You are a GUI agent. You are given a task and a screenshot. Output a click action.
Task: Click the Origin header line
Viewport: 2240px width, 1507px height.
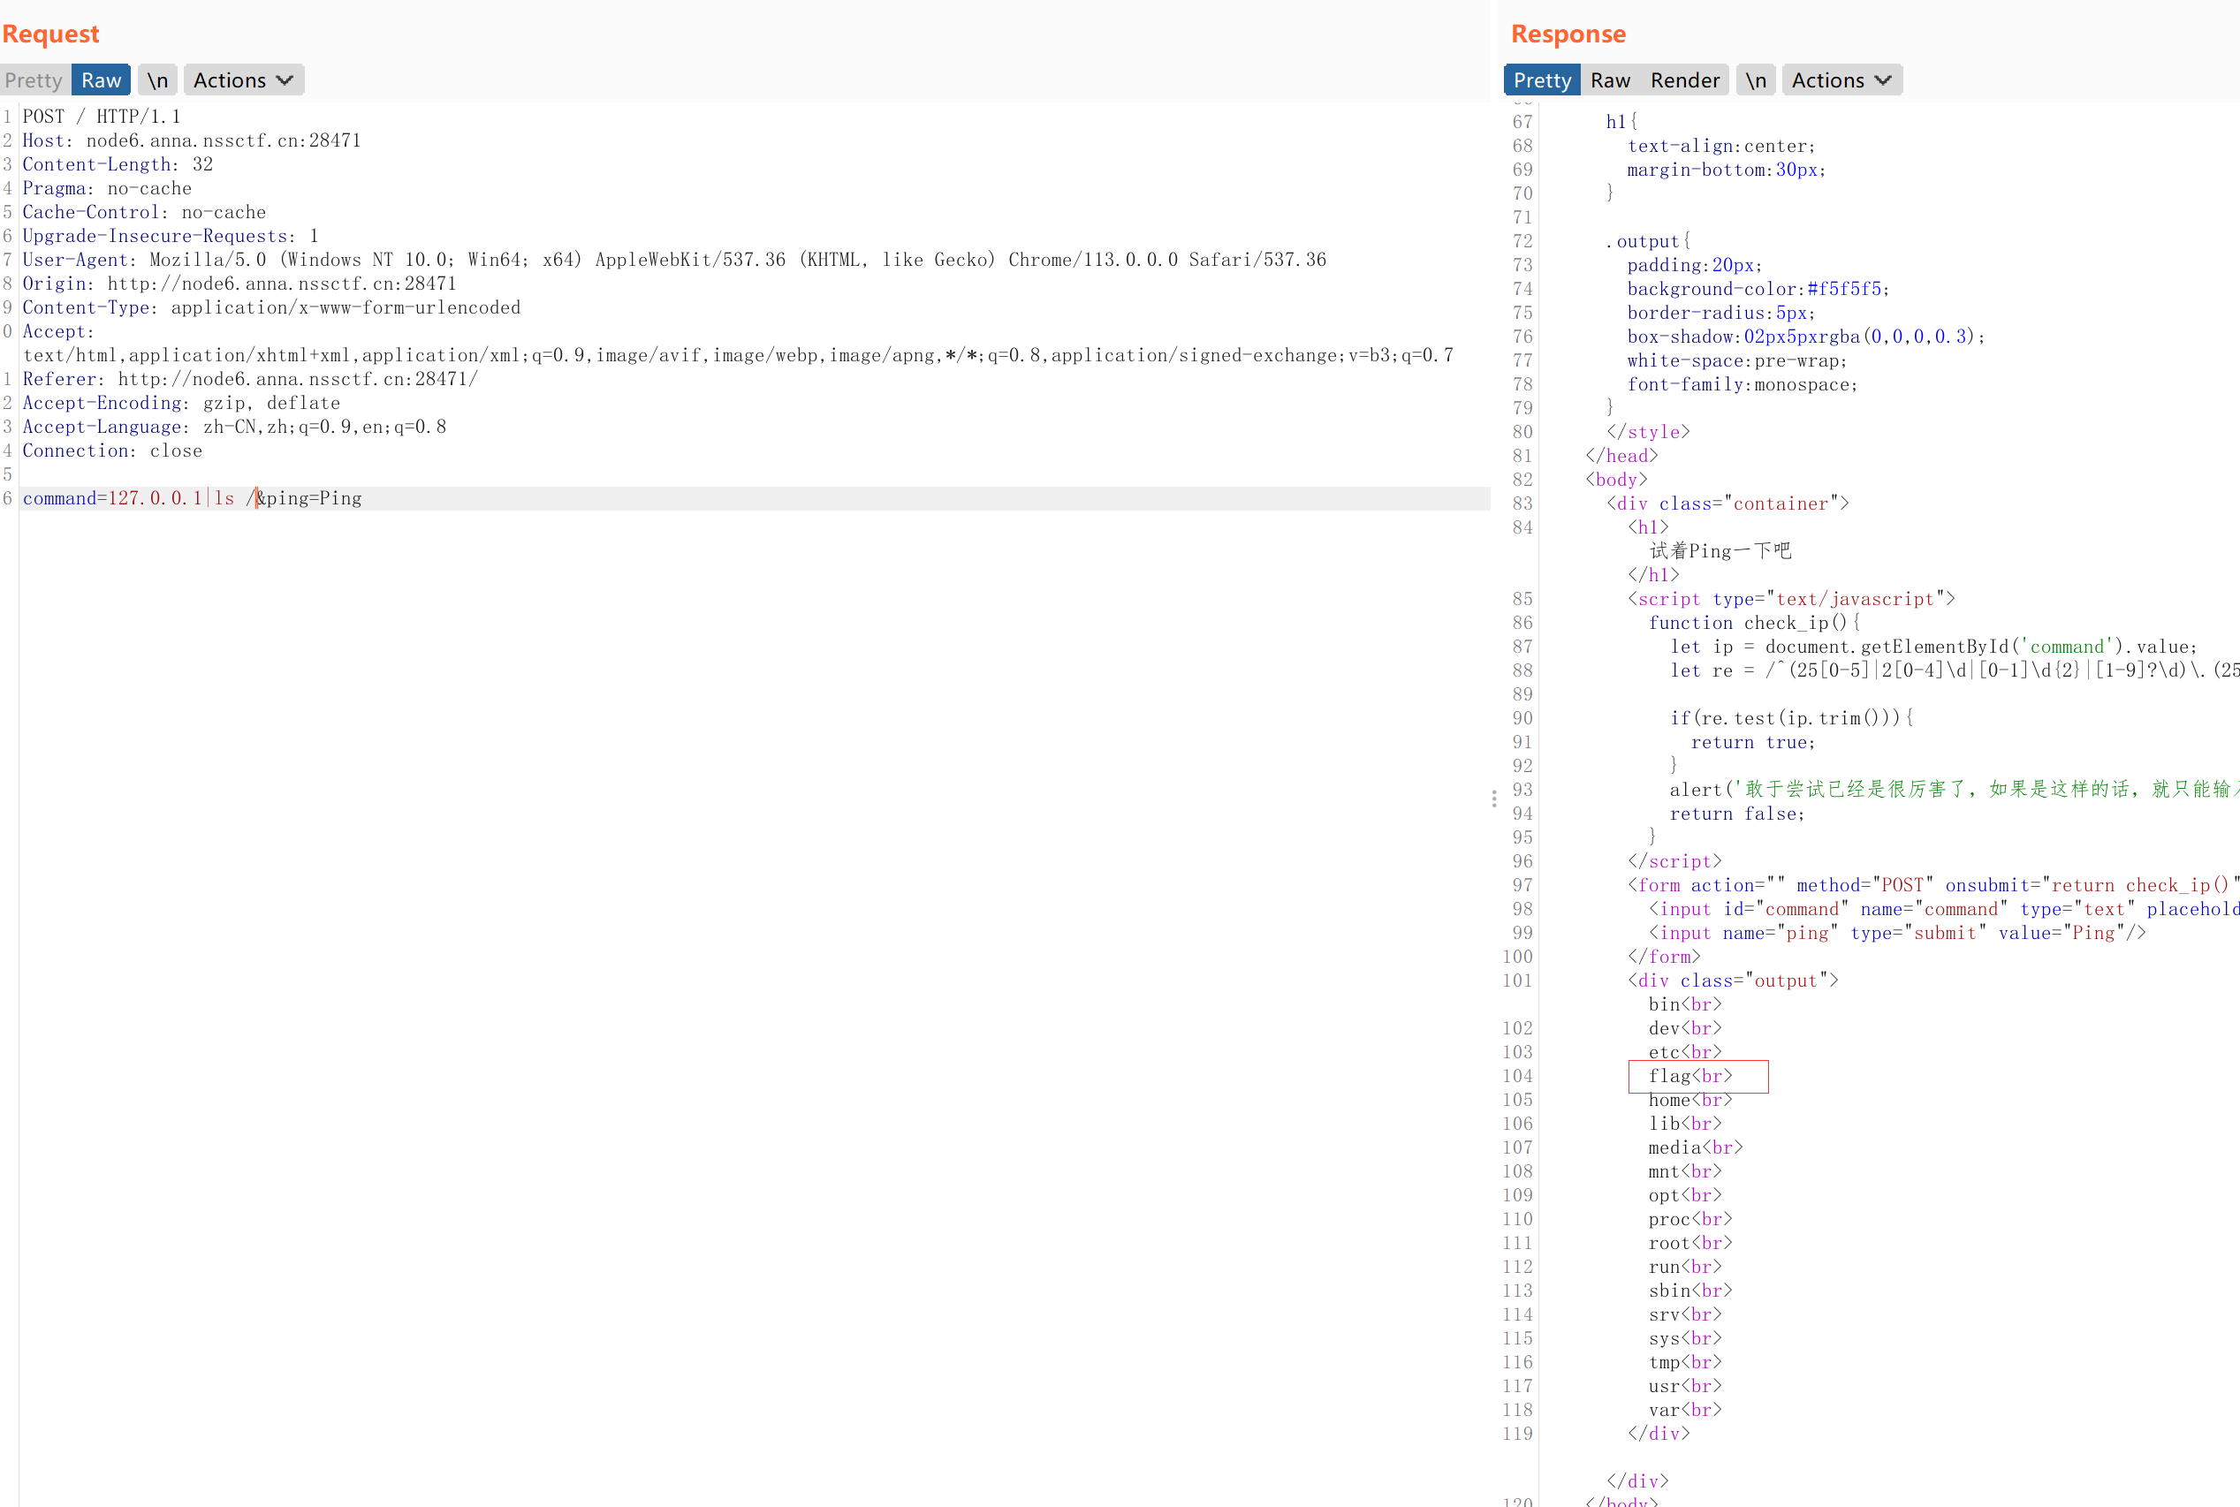point(239,284)
